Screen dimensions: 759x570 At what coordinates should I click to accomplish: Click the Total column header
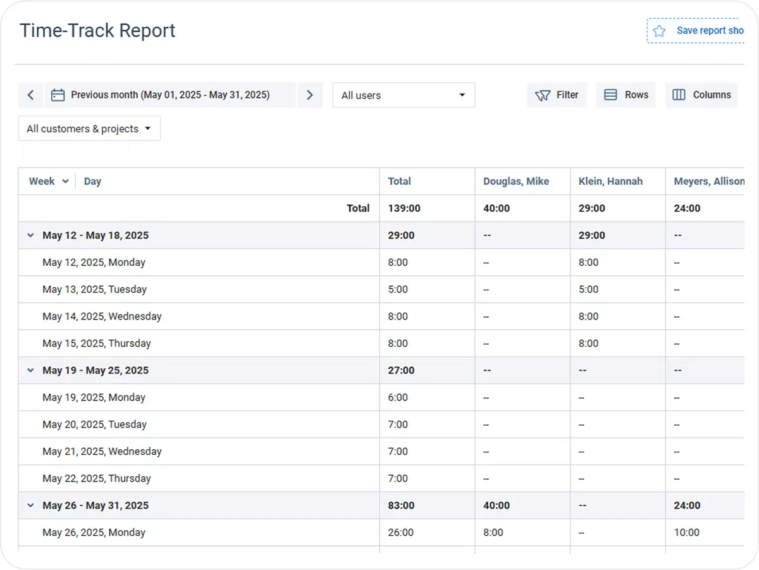point(399,181)
